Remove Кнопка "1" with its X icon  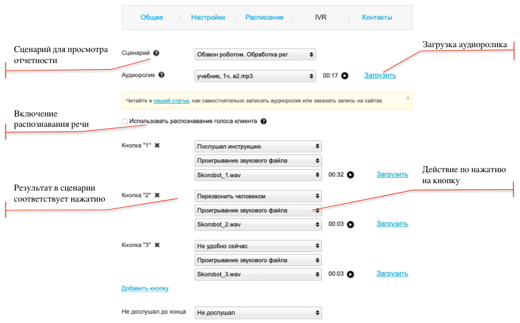[x=158, y=146]
